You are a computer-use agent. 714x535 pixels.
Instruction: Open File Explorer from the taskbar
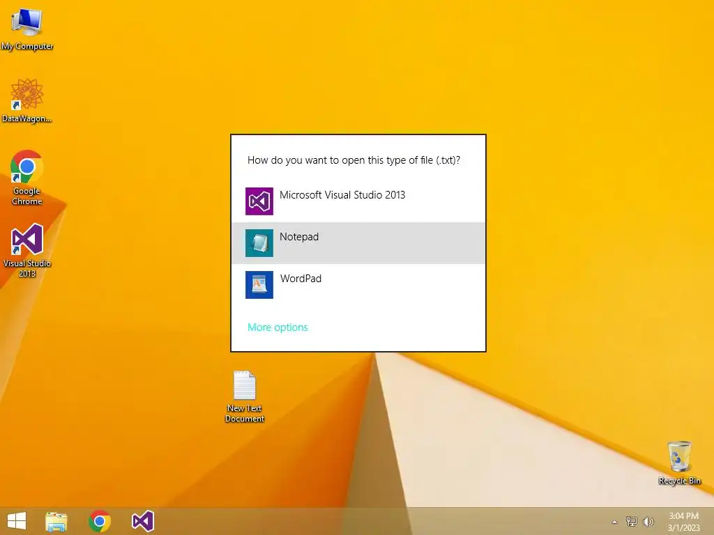pos(56,521)
